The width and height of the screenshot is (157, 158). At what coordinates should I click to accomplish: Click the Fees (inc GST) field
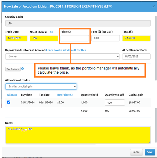pyautogui.click(x=106, y=38)
